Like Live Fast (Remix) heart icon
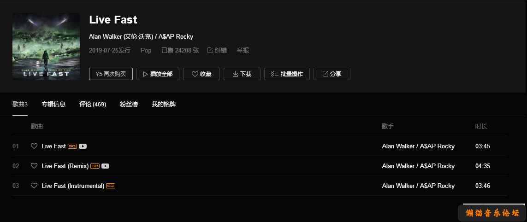 34,166
